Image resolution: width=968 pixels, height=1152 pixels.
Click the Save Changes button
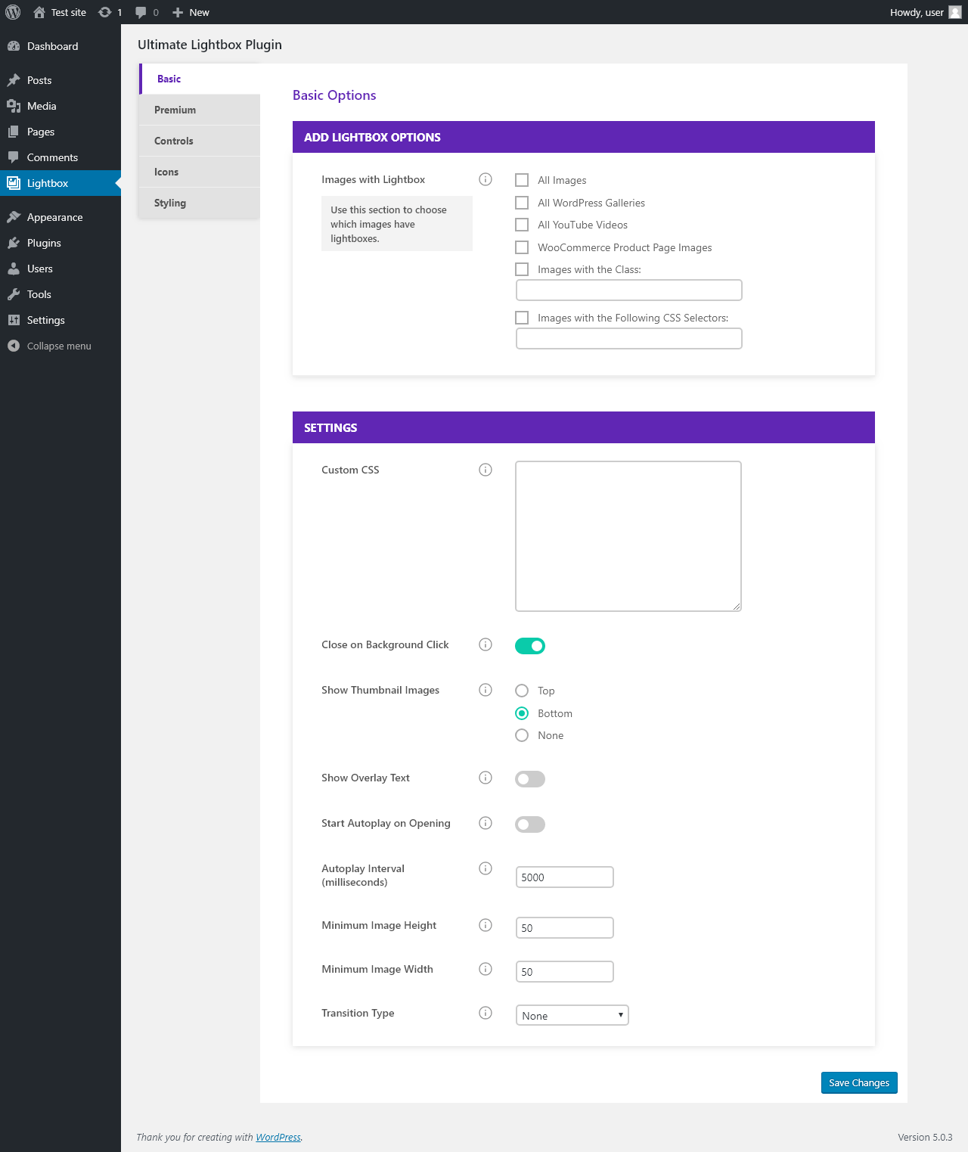coord(859,1082)
